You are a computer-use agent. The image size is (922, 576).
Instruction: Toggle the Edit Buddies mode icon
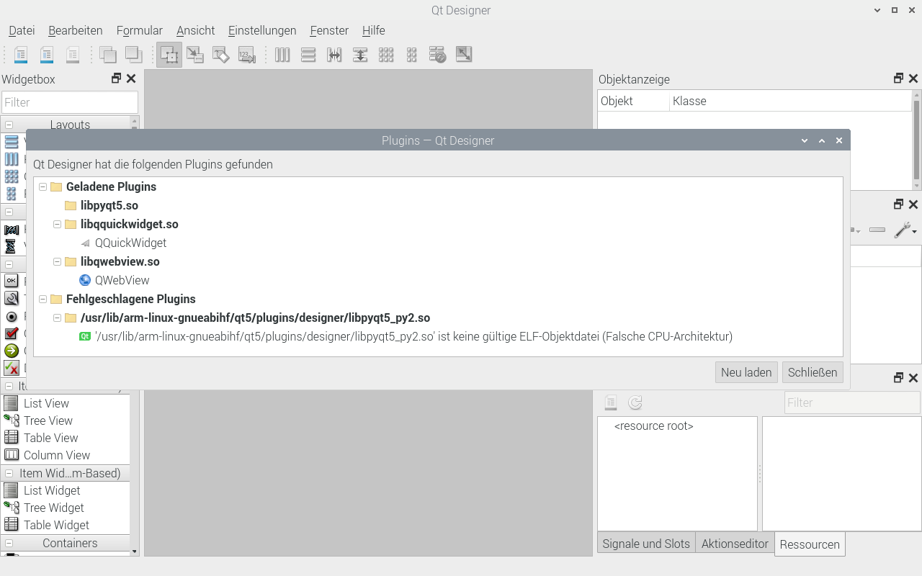[221, 55]
